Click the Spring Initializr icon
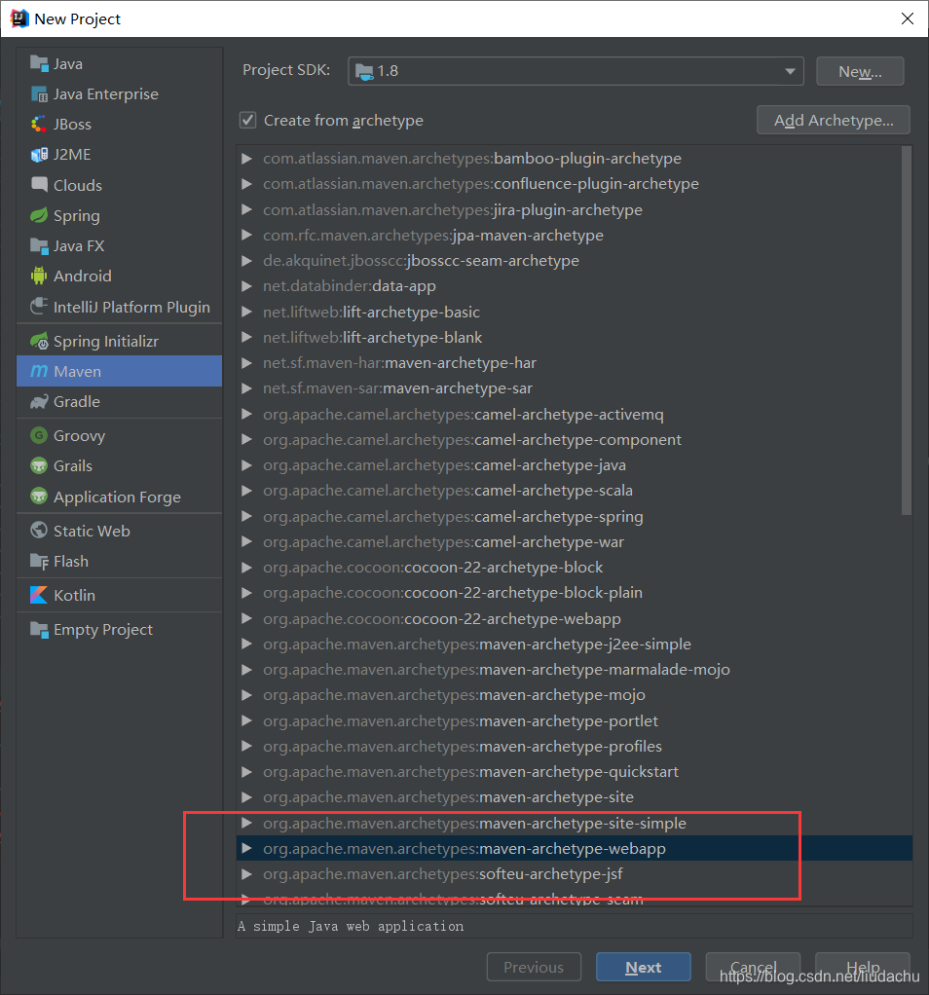 click(x=39, y=341)
